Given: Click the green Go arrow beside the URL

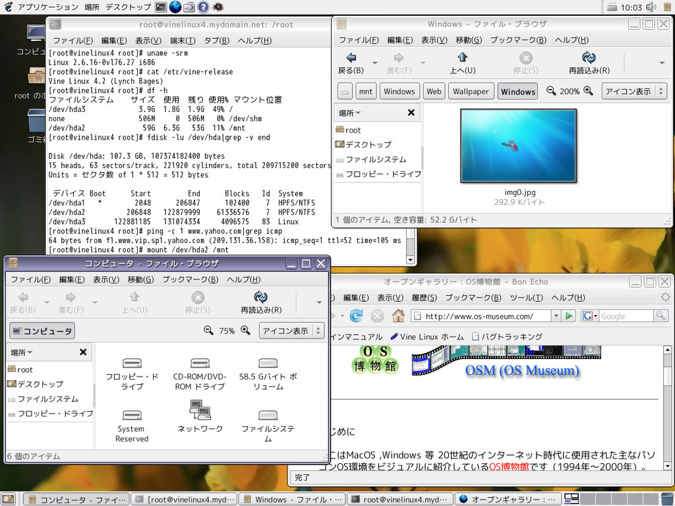Looking at the screenshot, I should [x=569, y=316].
